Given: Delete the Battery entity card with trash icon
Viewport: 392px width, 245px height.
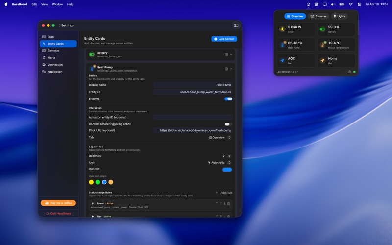Looking at the screenshot, I should click(226, 54).
